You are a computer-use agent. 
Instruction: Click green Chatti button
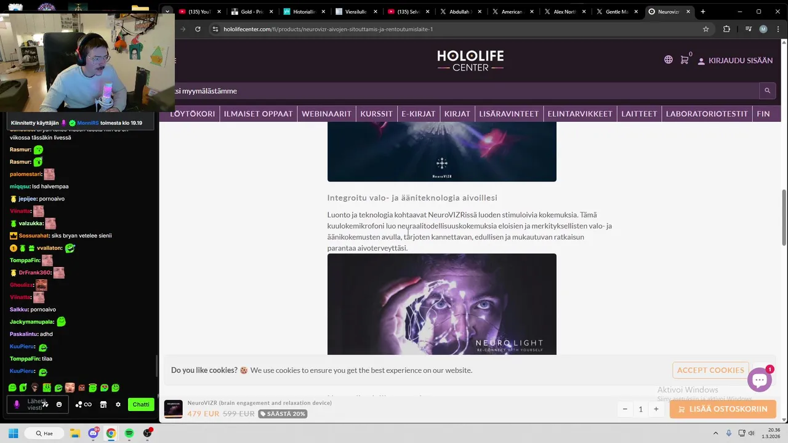[140, 404]
